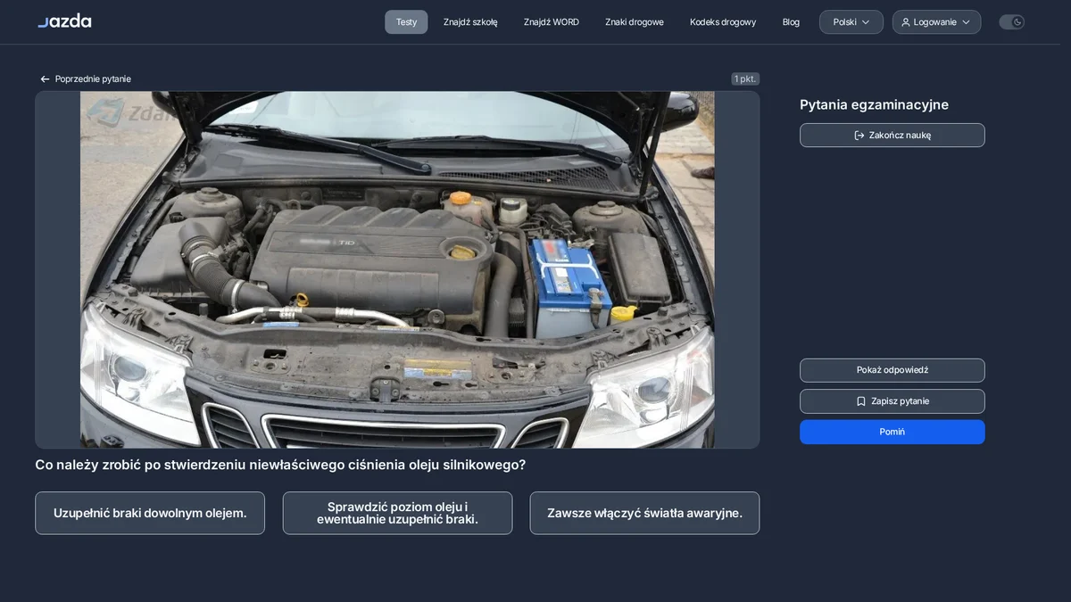Toggle the dark mode switch
Viewport: 1071px width, 602px height.
(1011, 22)
